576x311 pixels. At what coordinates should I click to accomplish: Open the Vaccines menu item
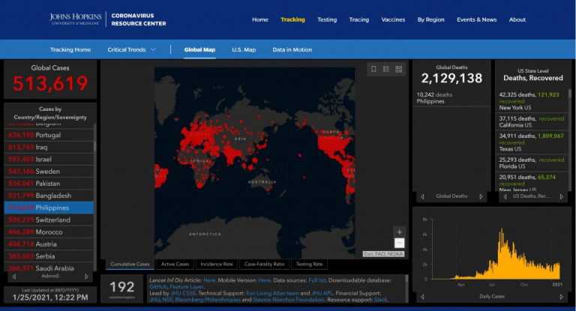393,19
